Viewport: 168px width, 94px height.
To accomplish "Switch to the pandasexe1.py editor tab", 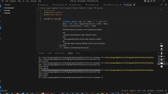I will (x=60, y=5).
